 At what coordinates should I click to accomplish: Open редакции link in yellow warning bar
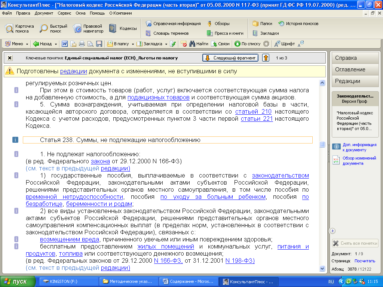pos(74,71)
